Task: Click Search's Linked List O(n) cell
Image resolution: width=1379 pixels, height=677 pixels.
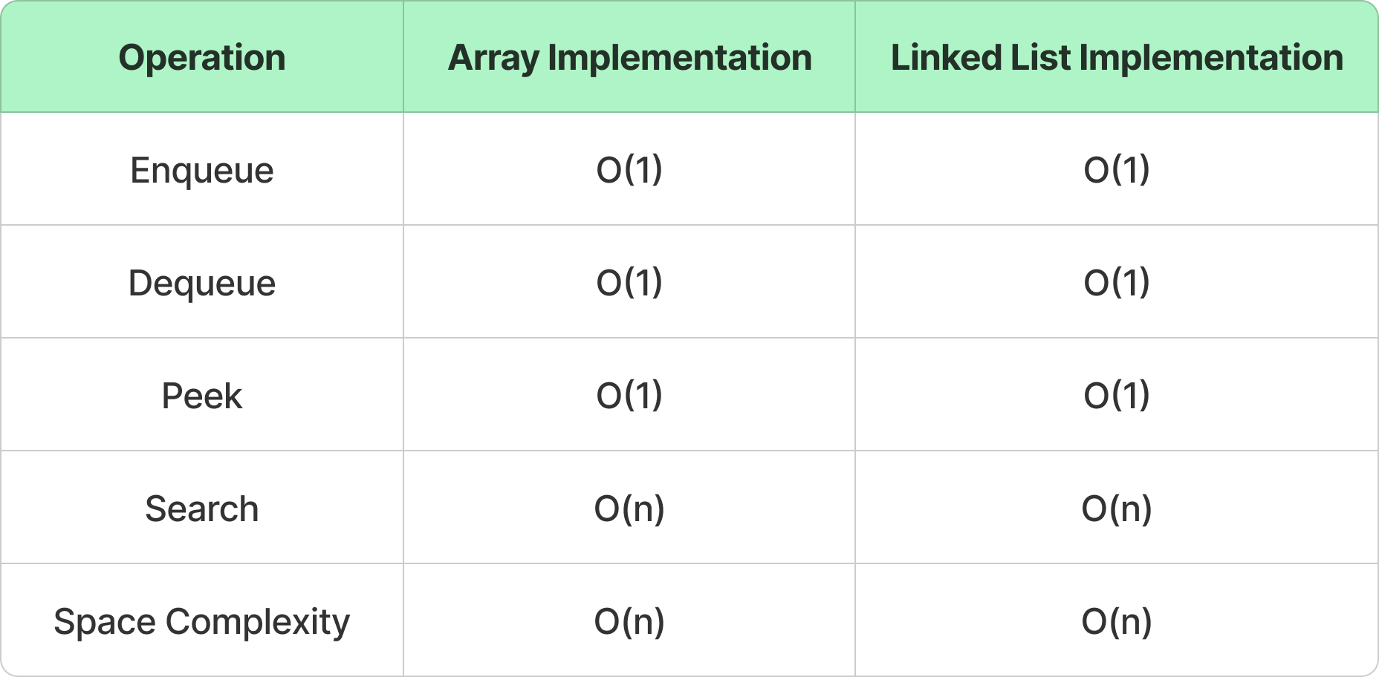Action: pyautogui.click(x=1116, y=508)
